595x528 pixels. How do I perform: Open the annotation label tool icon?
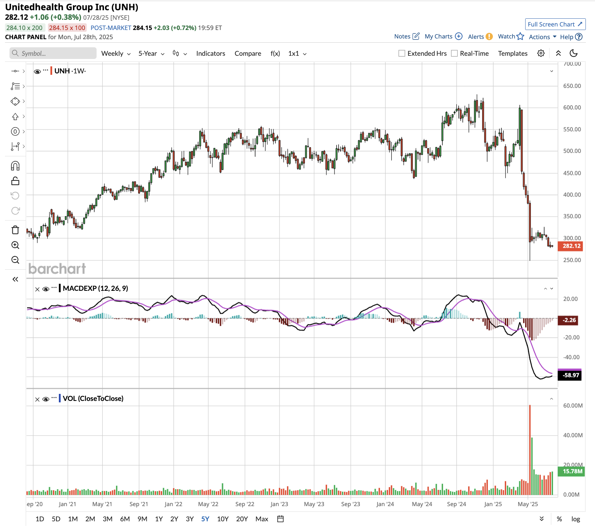tap(15, 131)
